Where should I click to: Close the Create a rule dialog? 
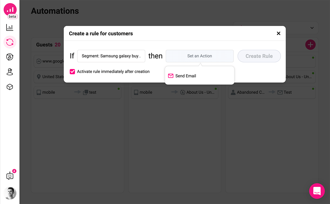pos(278,33)
